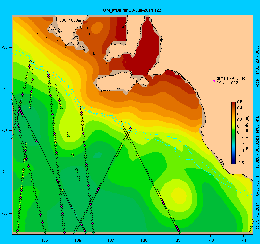Click the -0.1 color bar tick label
The width and height of the screenshot is (260, 244).
240,139
